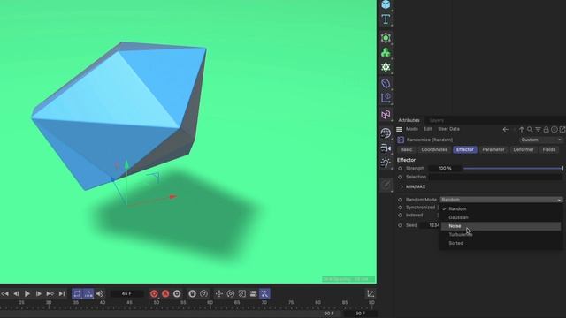Click the greyed-out pen icon in tool column
Viewport: 566px width, 318px height.
point(386,185)
